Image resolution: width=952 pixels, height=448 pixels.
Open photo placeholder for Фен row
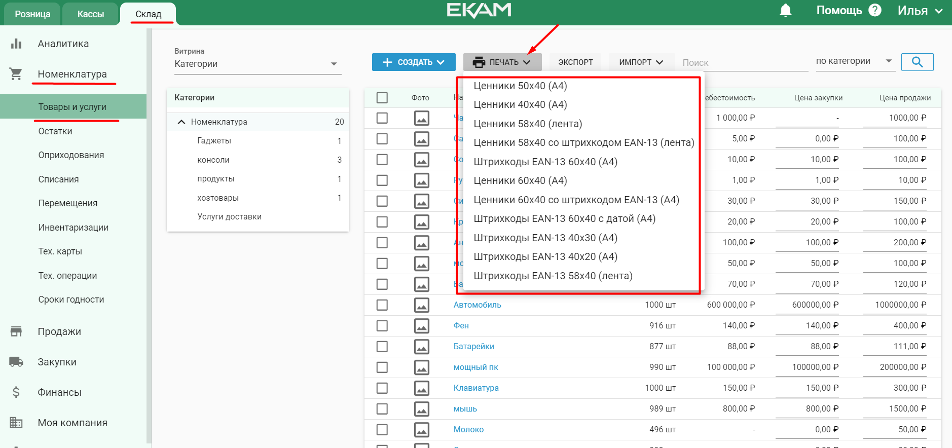click(x=422, y=326)
